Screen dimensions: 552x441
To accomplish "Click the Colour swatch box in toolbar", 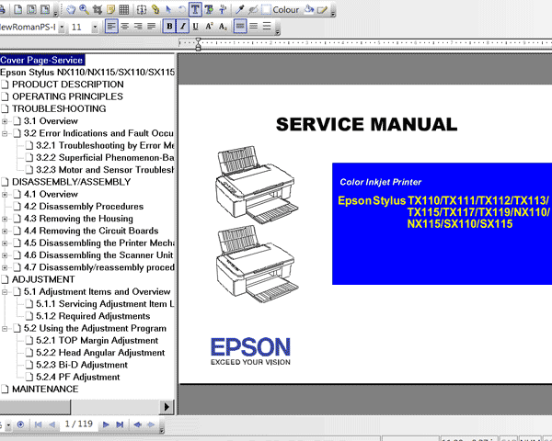I will [x=267, y=9].
